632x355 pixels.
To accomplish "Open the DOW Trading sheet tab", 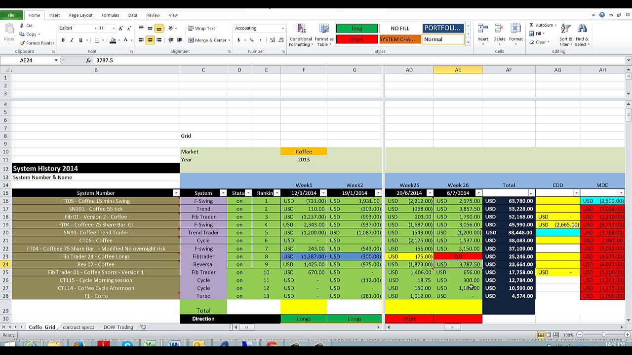I will 118,327.
